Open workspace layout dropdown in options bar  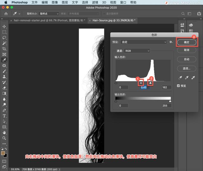[190, 14]
